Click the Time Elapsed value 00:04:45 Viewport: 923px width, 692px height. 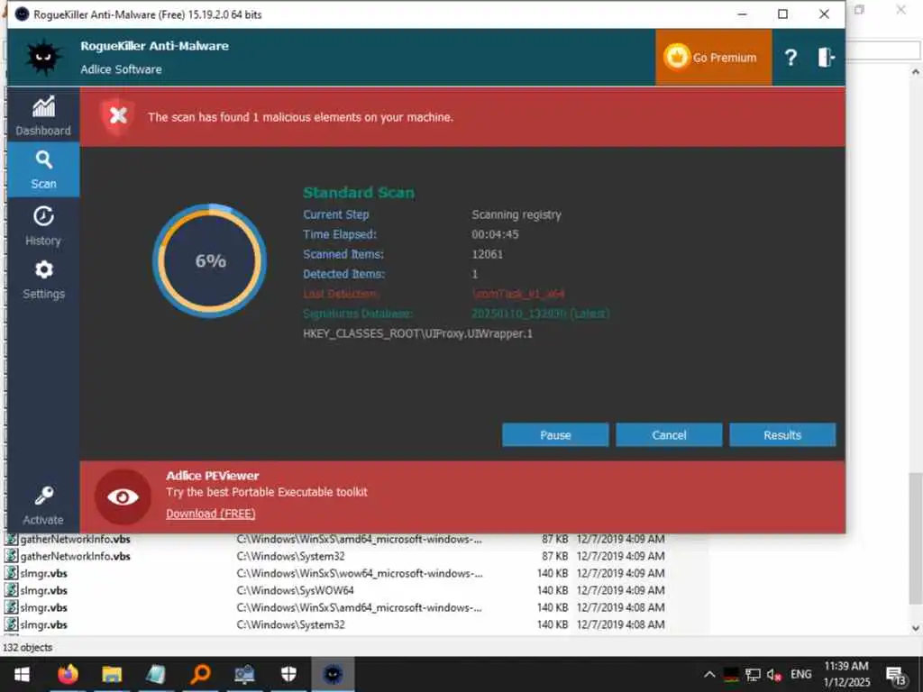[495, 234]
